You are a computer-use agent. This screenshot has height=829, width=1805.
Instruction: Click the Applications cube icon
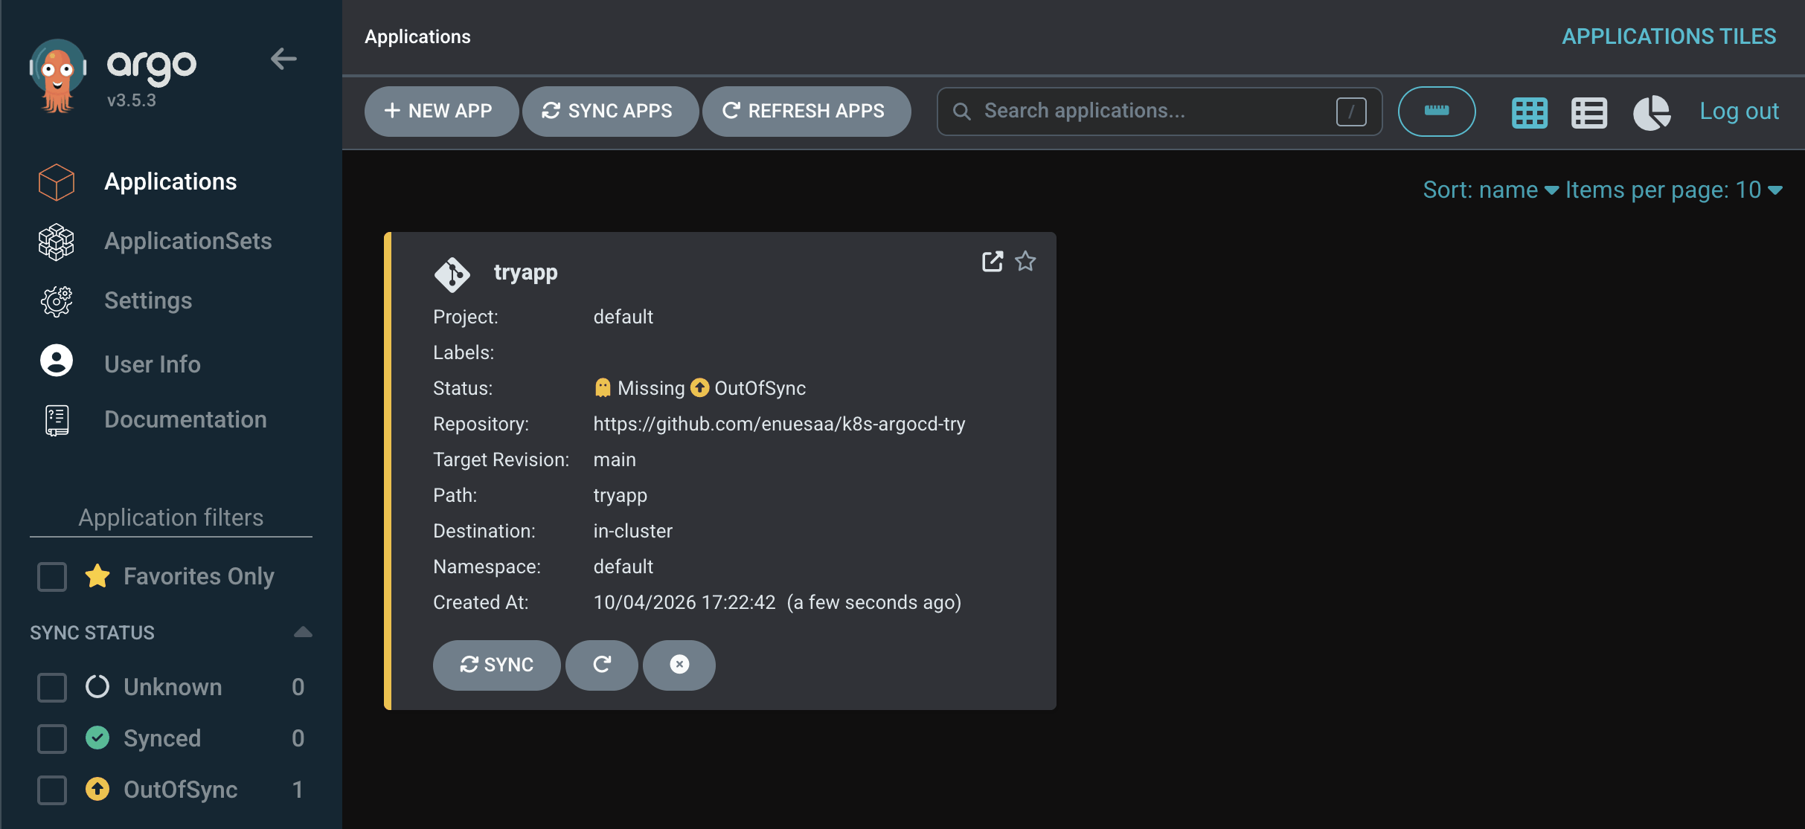coord(57,182)
